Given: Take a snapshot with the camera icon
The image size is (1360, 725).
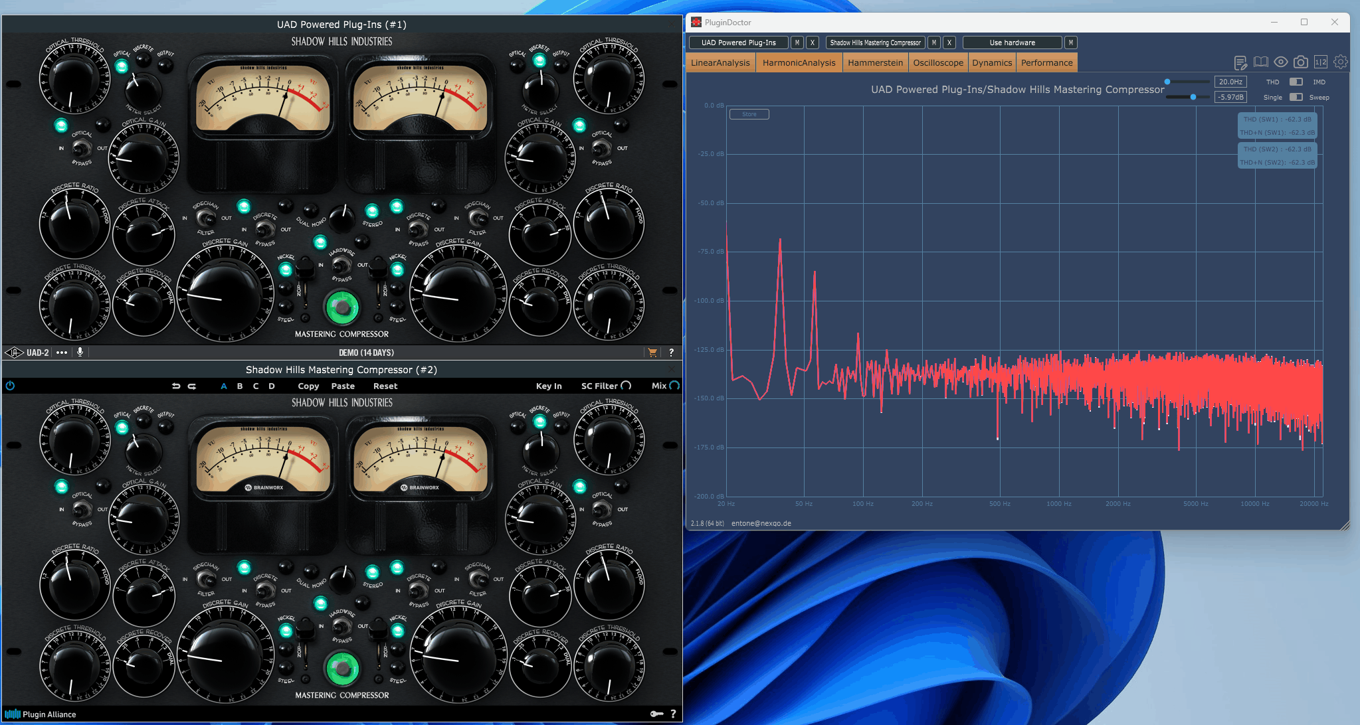Looking at the screenshot, I should point(1301,62).
